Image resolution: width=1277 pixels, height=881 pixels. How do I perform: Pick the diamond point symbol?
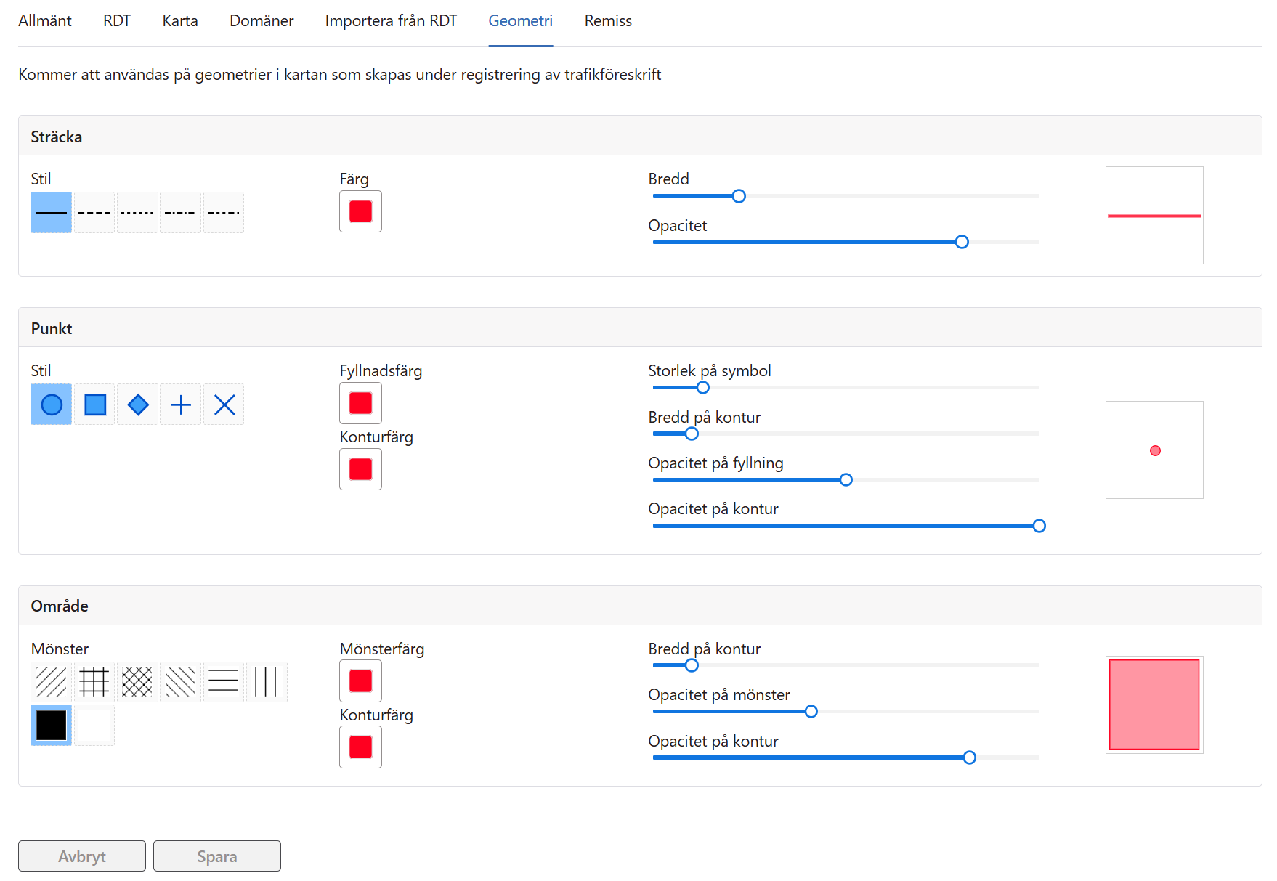tap(137, 405)
